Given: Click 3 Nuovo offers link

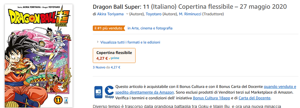Looking at the screenshot, I should coord(99,67).
